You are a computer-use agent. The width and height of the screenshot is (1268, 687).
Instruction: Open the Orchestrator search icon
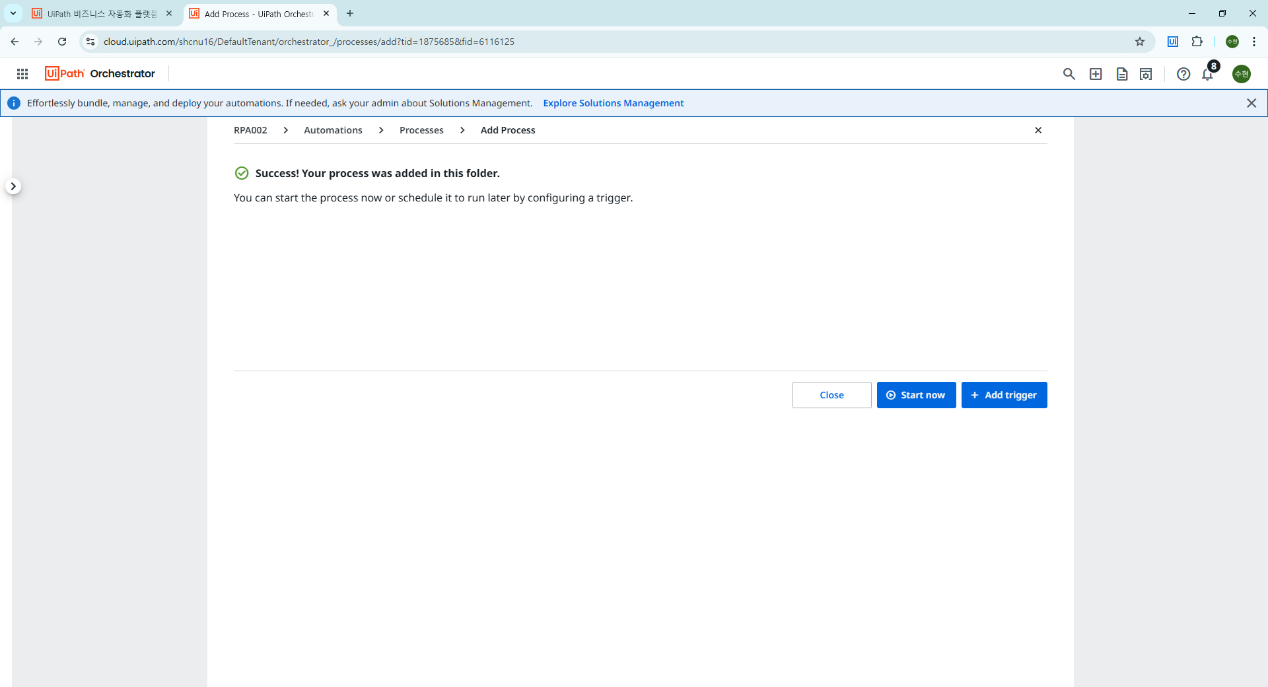1069,74
